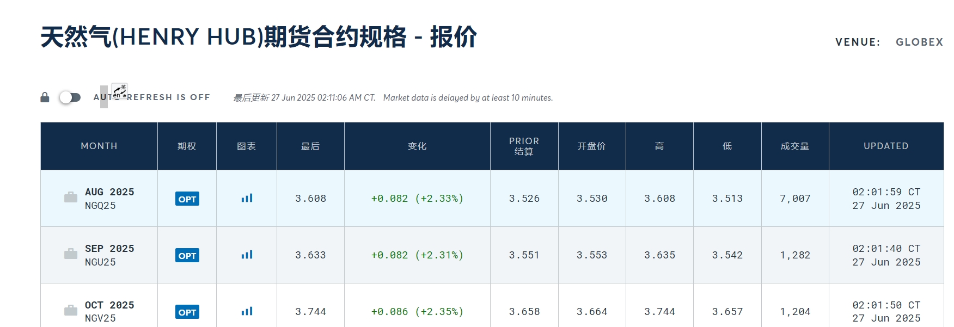The width and height of the screenshot is (954, 327).
Task: Click the AUG 2025 low 3.513
Action: pyautogui.click(x=727, y=199)
